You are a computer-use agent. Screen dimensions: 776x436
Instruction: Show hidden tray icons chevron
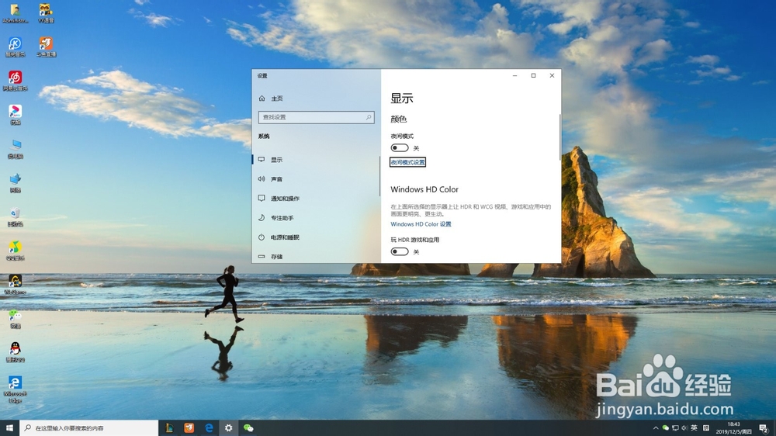pyautogui.click(x=656, y=428)
